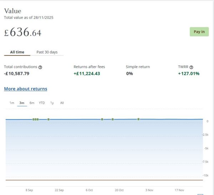Click help icon beside Total contributions
The width and height of the screenshot is (214, 195).
40,67
